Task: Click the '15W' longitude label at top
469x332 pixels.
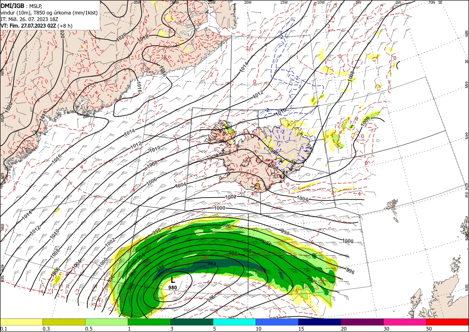Action: pyautogui.click(x=284, y=2)
